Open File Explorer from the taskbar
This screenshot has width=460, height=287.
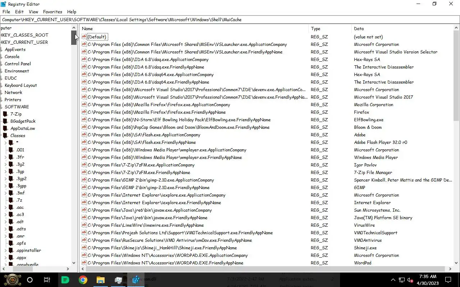point(100,280)
